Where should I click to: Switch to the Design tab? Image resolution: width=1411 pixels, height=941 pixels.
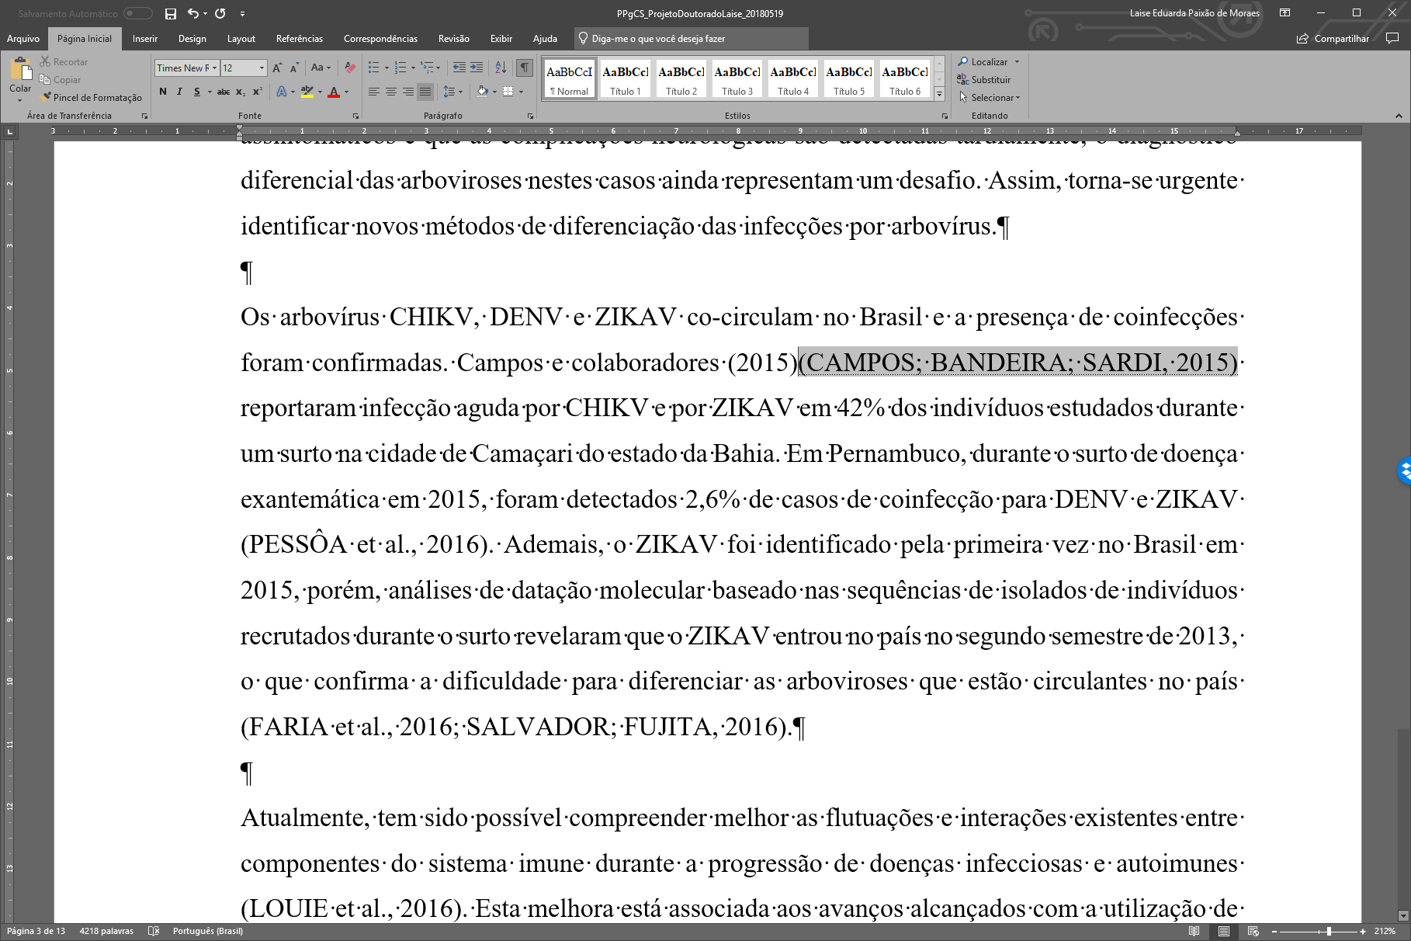point(192,39)
